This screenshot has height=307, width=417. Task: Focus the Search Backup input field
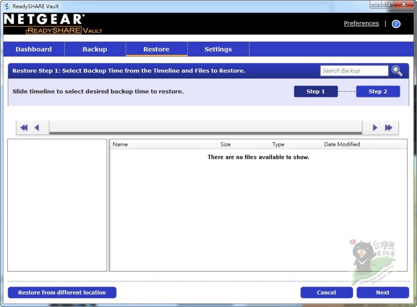point(354,71)
